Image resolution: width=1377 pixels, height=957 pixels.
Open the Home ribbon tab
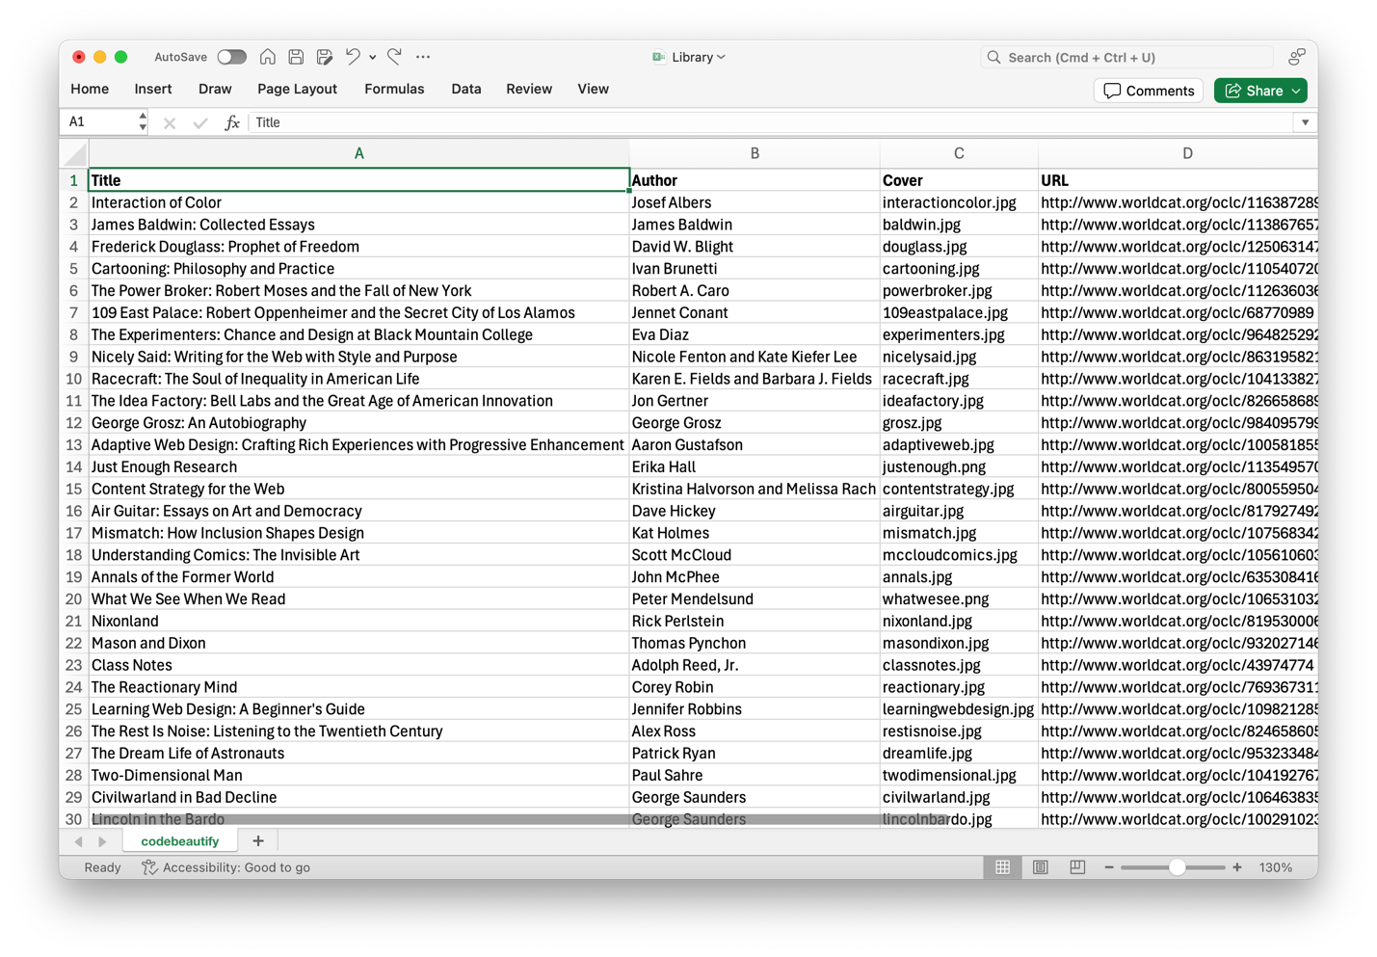click(x=90, y=89)
